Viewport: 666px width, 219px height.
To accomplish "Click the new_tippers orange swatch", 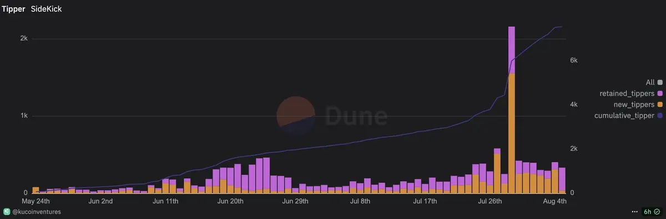I will coord(660,105).
